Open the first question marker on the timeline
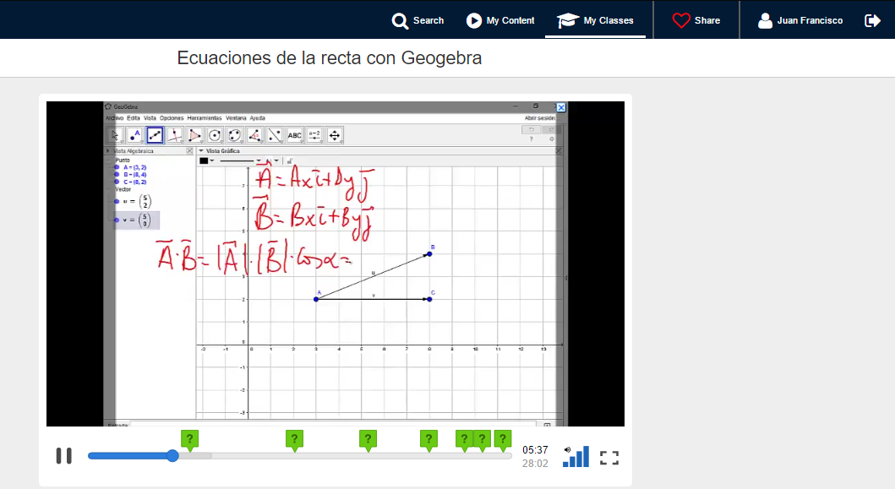The width and height of the screenshot is (895, 489). click(189, 440)
